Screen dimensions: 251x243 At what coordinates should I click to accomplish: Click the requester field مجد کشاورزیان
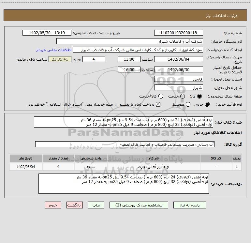pyautogui.click(x=138, y=50)
